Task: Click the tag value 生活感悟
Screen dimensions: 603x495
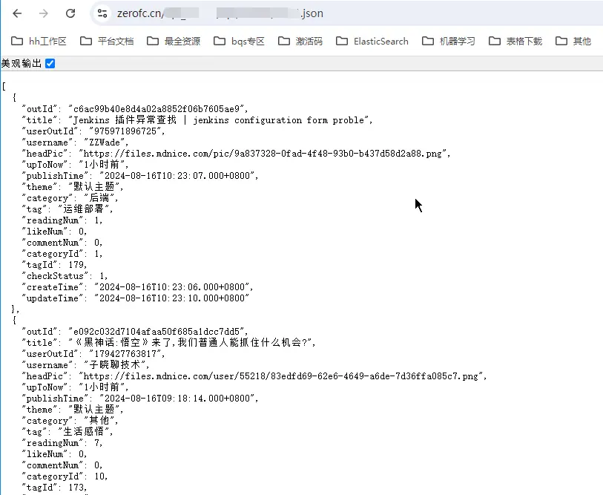Action: click(x=85, y=432)
